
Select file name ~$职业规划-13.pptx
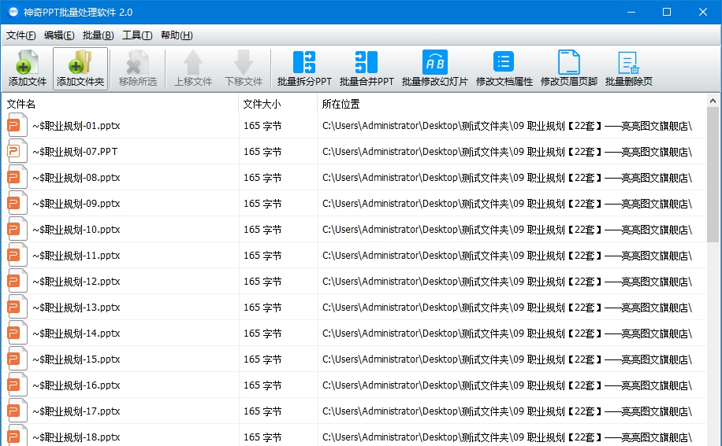click(x=76, y=308)
